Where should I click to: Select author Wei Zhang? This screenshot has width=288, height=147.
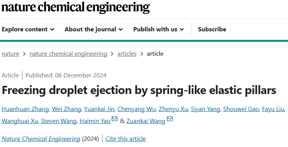pos(66,109)
